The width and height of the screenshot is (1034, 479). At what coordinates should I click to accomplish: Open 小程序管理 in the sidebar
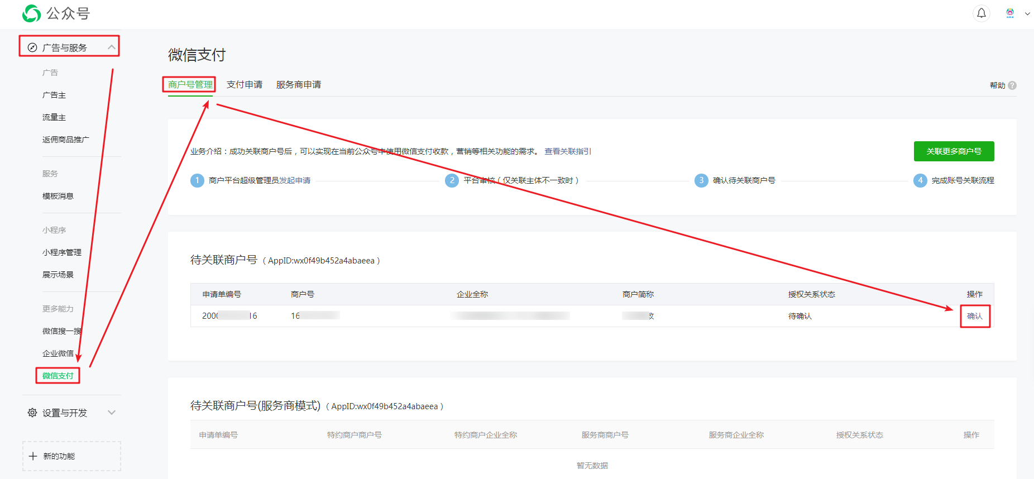click(x=62, y=252)
